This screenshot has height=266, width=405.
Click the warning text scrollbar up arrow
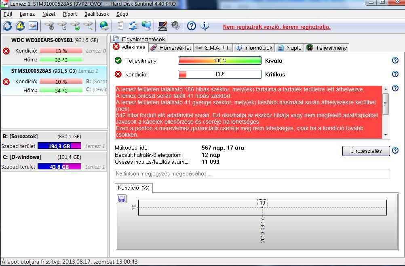tap(386, 89)
